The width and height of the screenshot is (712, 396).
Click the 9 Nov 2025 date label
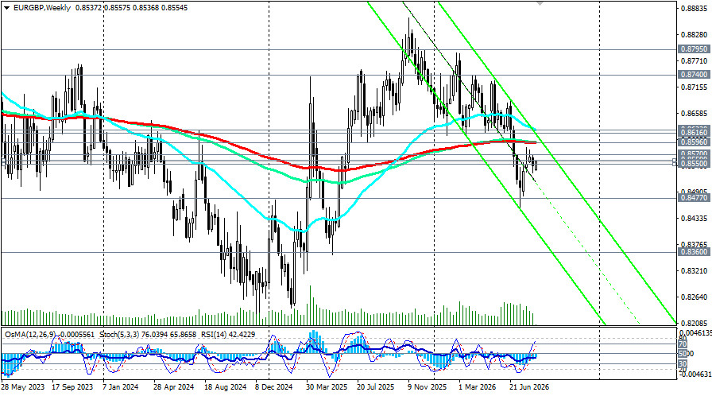427,387
